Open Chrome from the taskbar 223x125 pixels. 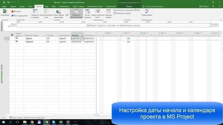32,122
